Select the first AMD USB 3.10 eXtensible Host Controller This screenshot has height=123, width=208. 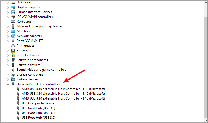point(63,89)
